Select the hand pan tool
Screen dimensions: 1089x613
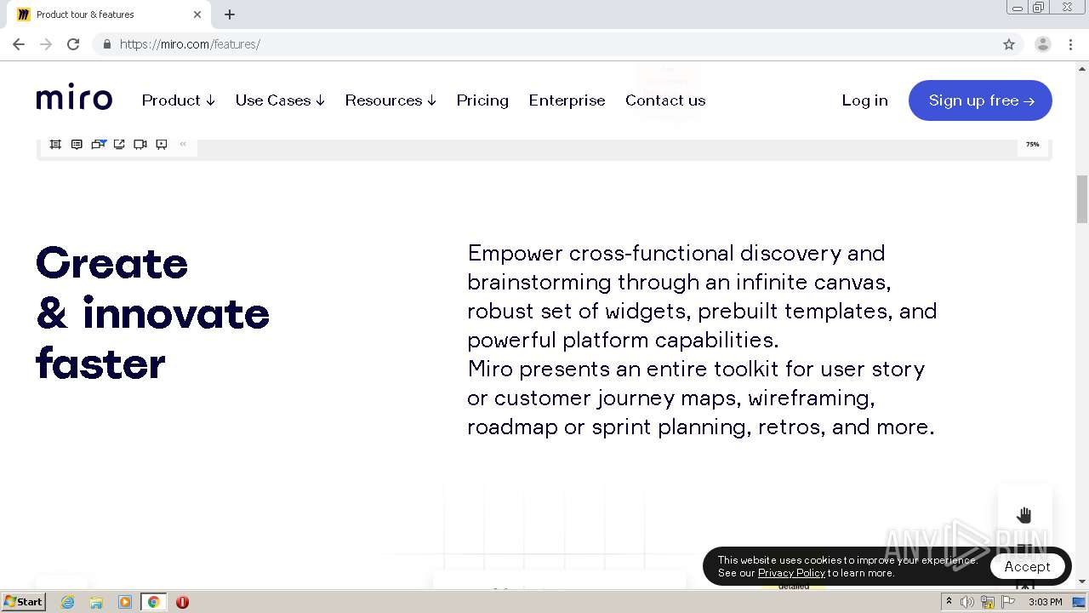coord(1024,515)
